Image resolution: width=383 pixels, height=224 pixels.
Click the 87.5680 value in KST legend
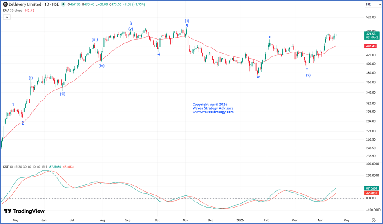56,167
